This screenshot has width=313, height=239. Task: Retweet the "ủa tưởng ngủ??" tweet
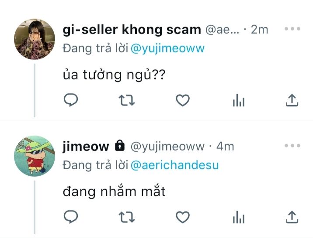point(127,100)
